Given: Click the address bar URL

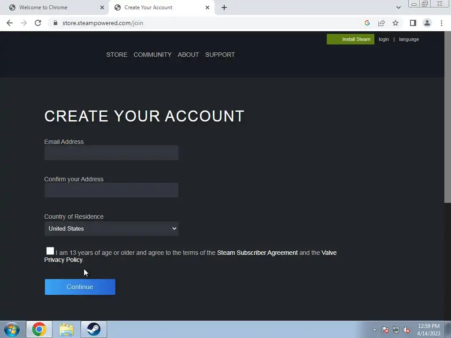Looking at the screenshot, I should click(103, 23).
